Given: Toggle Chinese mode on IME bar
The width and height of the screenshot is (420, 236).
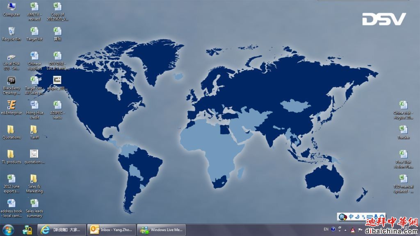Looking at the screenshot, I should (351, 216).
